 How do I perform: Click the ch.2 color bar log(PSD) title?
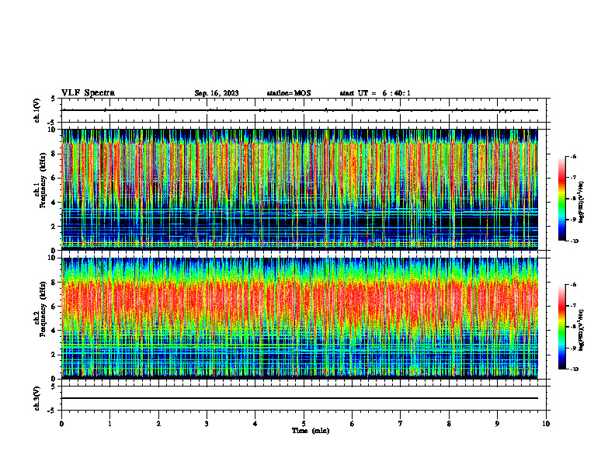click(x=582, y=329)
